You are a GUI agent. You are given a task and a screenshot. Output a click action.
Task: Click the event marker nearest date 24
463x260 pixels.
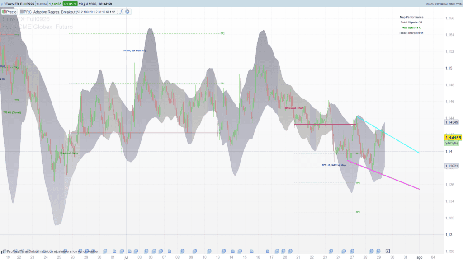(344, 251)
